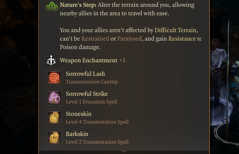The width and height of the screenshot is (239, 154).
Task: Click the Weapon Enchantment sword icon
Action: [x=52, y=60]
